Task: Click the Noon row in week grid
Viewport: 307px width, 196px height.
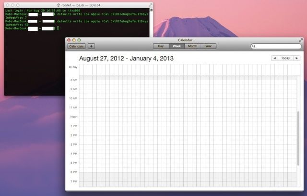Action: (187, 117)
